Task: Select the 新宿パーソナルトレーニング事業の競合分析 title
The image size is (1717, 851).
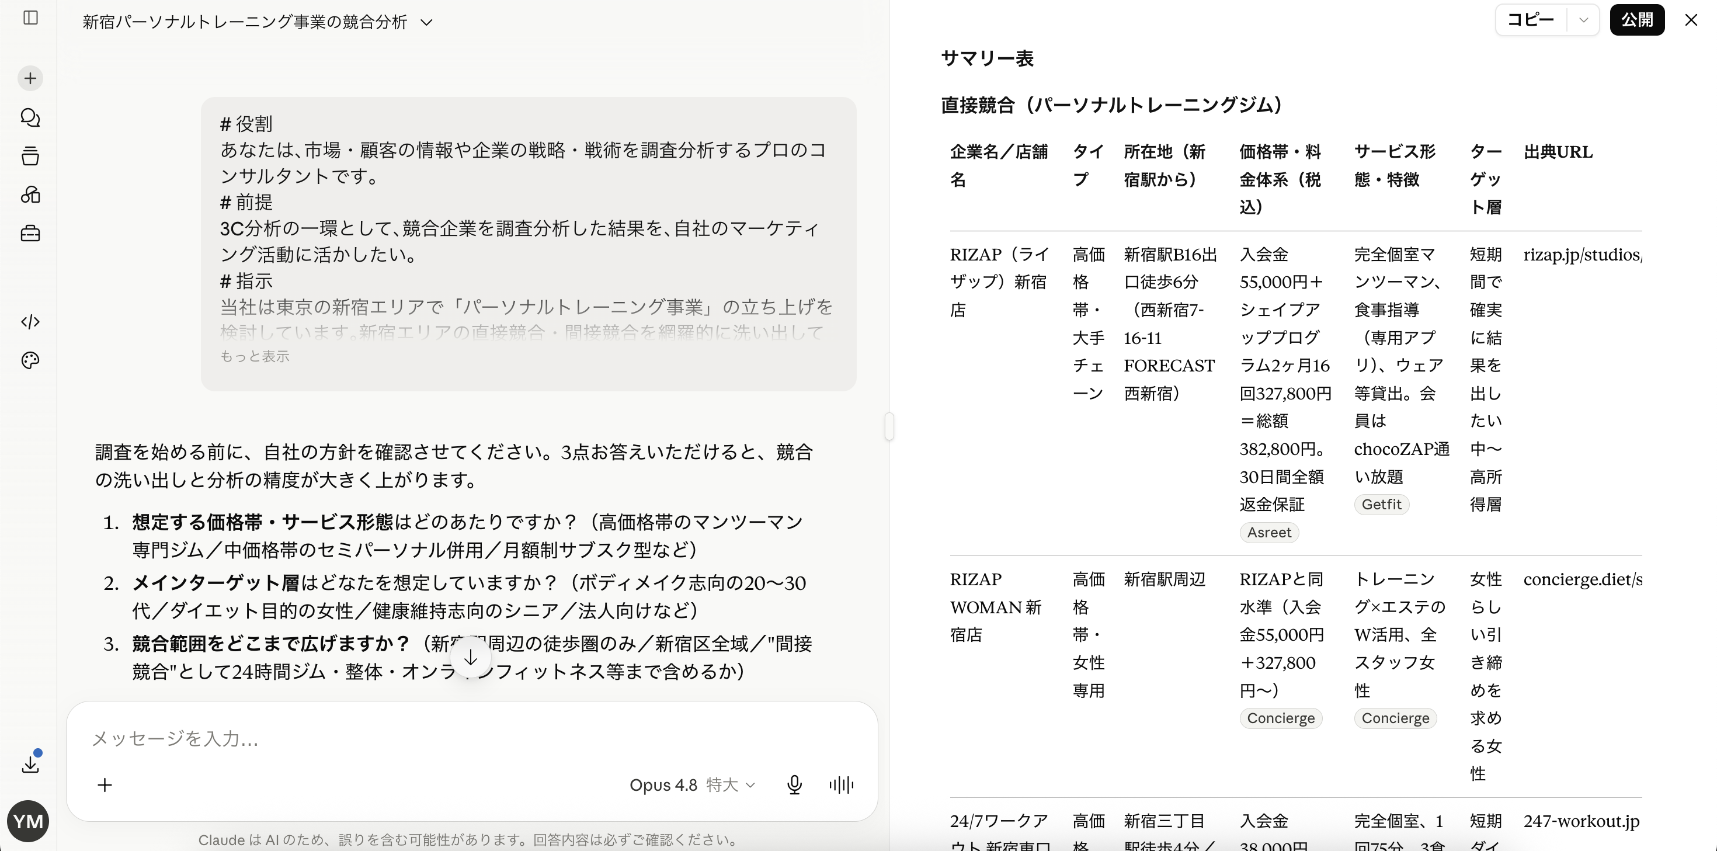Action: pyautogui.click(x=245, y=23)
